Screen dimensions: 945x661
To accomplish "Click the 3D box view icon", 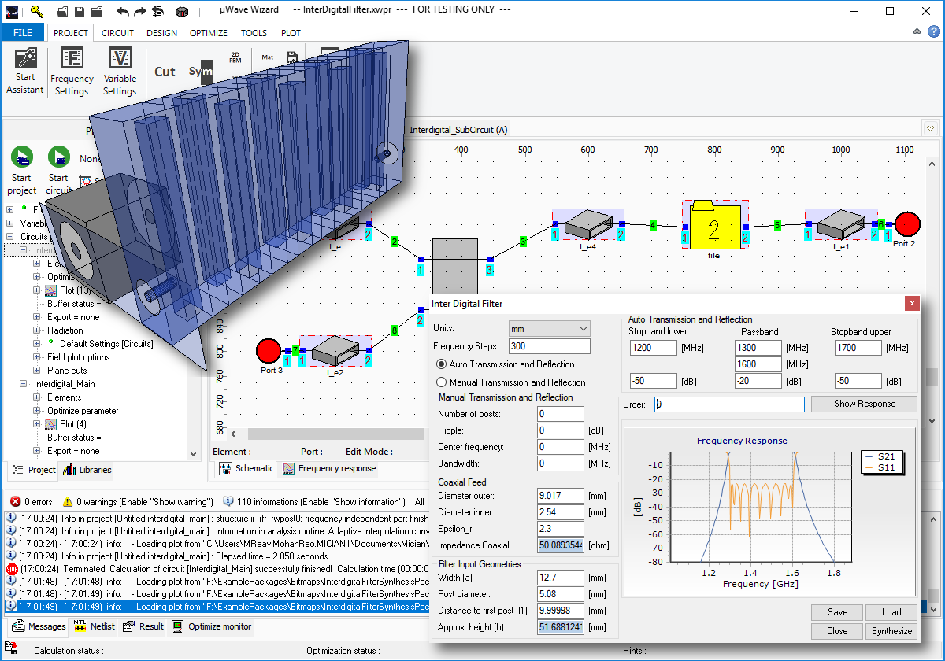I will tap(182, 11).
